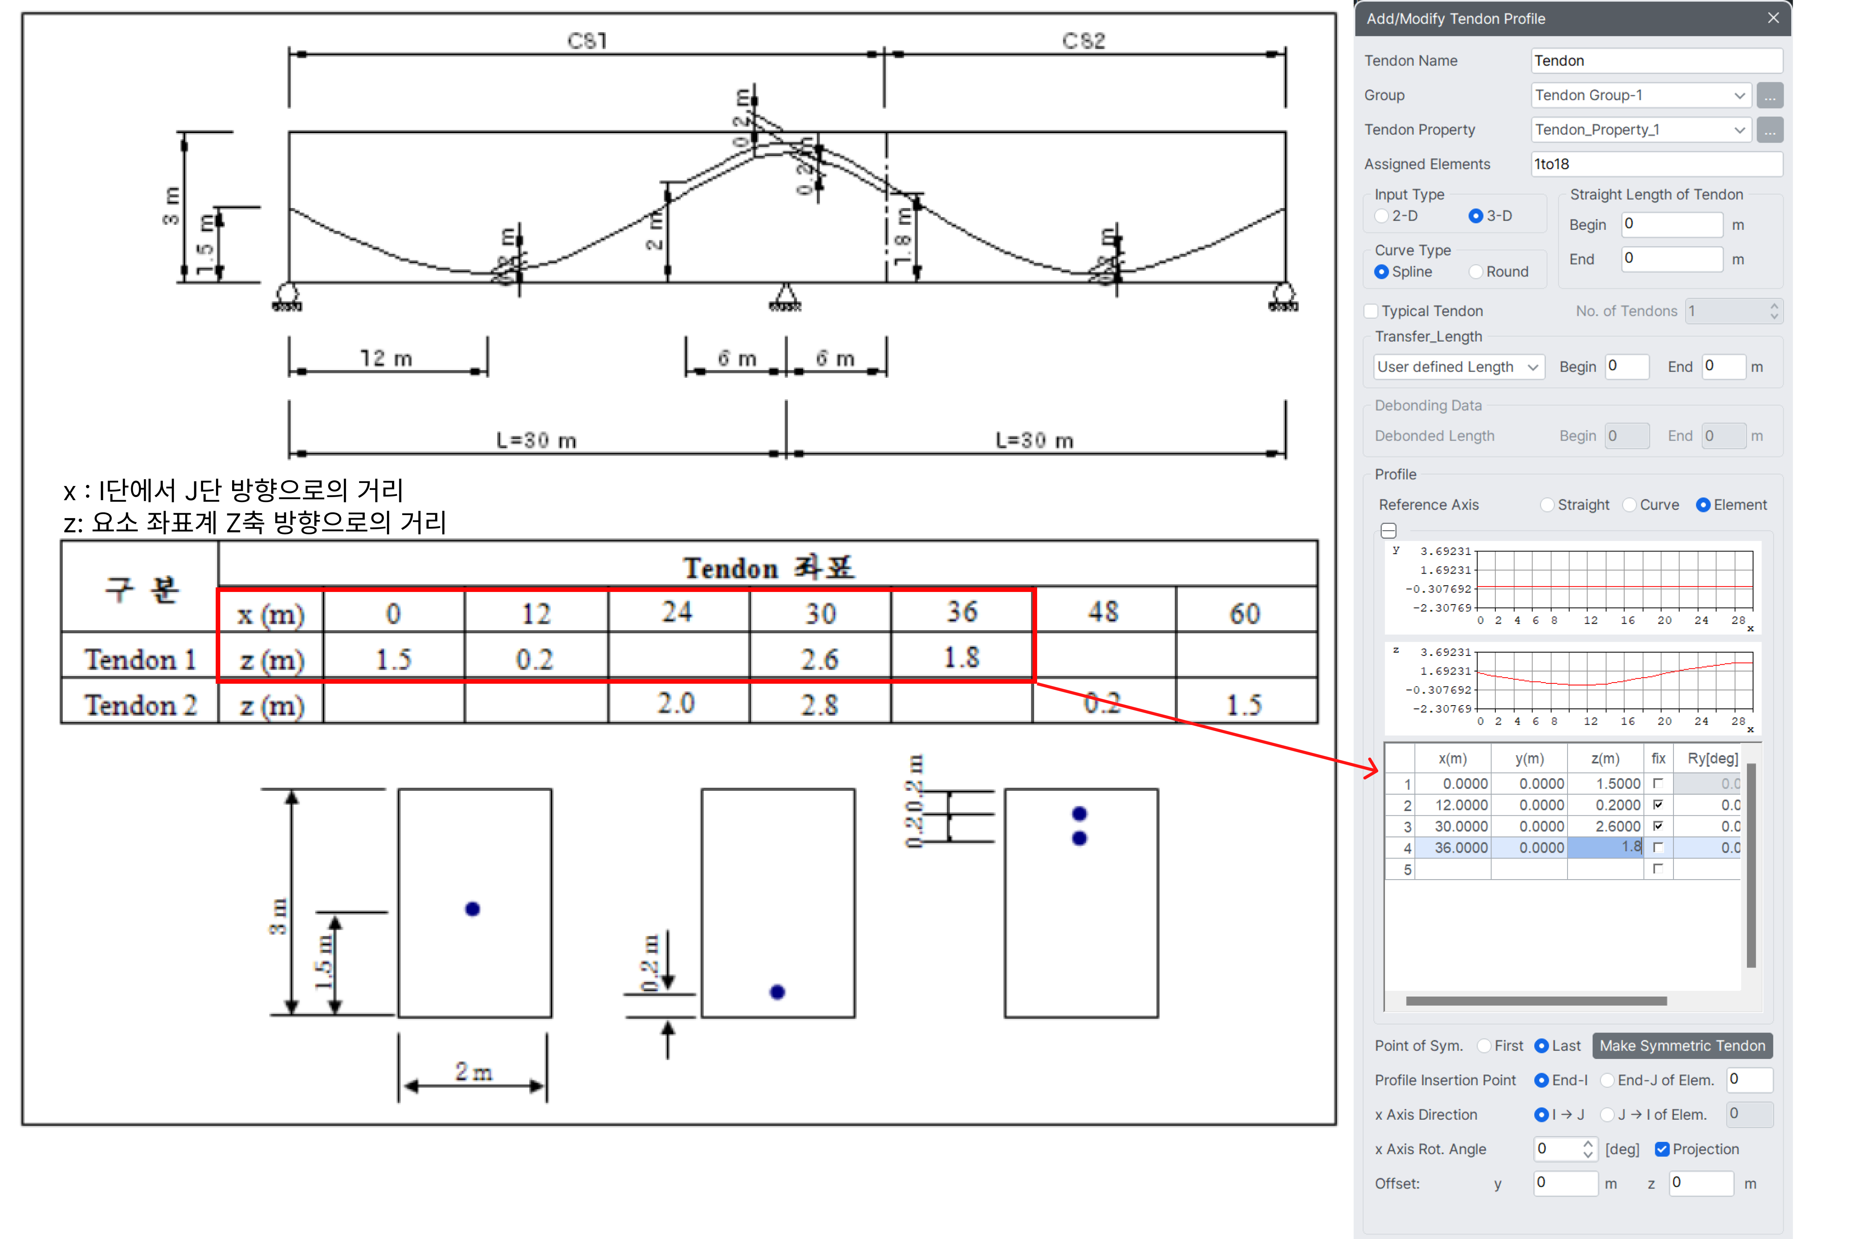
Task: Click the Offset y field
Action: coord(1566,1184)
